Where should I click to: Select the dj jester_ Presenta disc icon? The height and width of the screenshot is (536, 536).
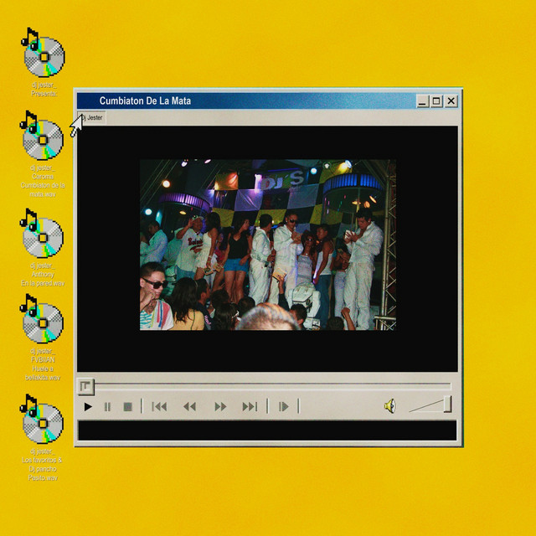(x=44, y=53)
